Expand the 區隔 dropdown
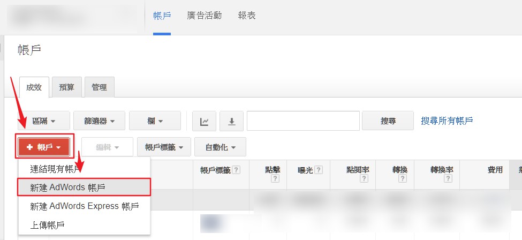The image size is (522, 240). (43, 121)
